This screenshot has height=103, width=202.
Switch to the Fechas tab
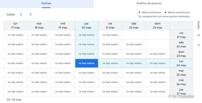[46, 4]
